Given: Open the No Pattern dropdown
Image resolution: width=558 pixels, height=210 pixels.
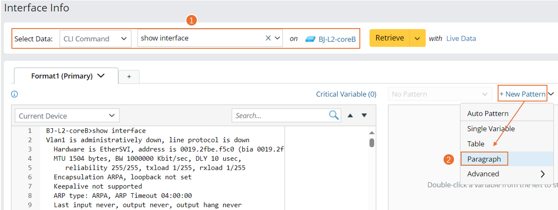Looking at the screenshot, I should tap(440, 94).
